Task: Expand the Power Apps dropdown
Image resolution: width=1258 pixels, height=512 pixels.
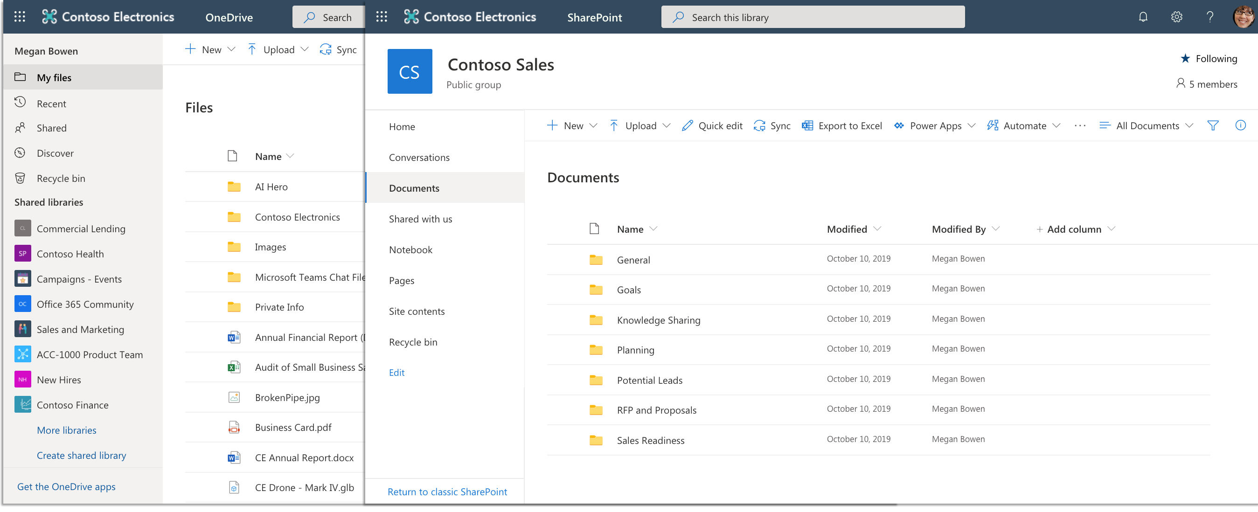Action: (x=971, y=125)
